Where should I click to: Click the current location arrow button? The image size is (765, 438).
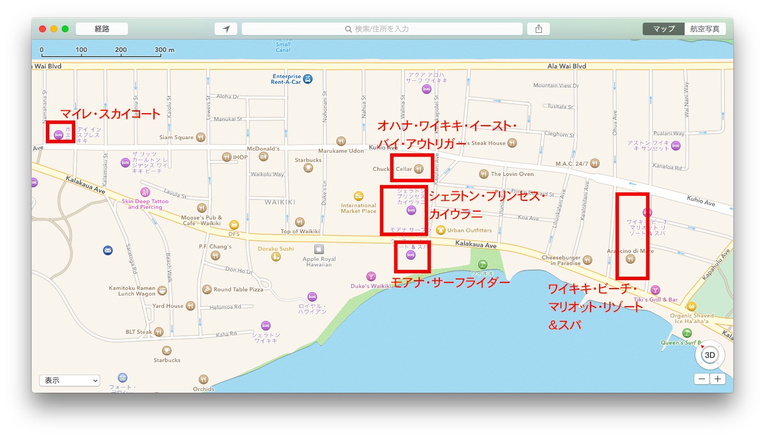pos(226,29)
